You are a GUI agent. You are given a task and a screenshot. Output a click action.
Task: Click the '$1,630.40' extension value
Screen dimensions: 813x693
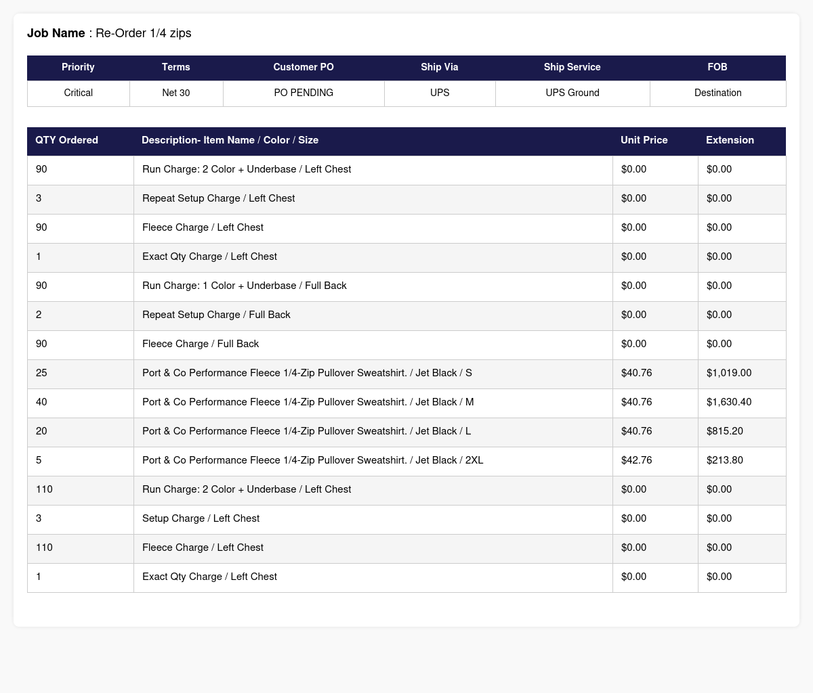tap(729, 402)
